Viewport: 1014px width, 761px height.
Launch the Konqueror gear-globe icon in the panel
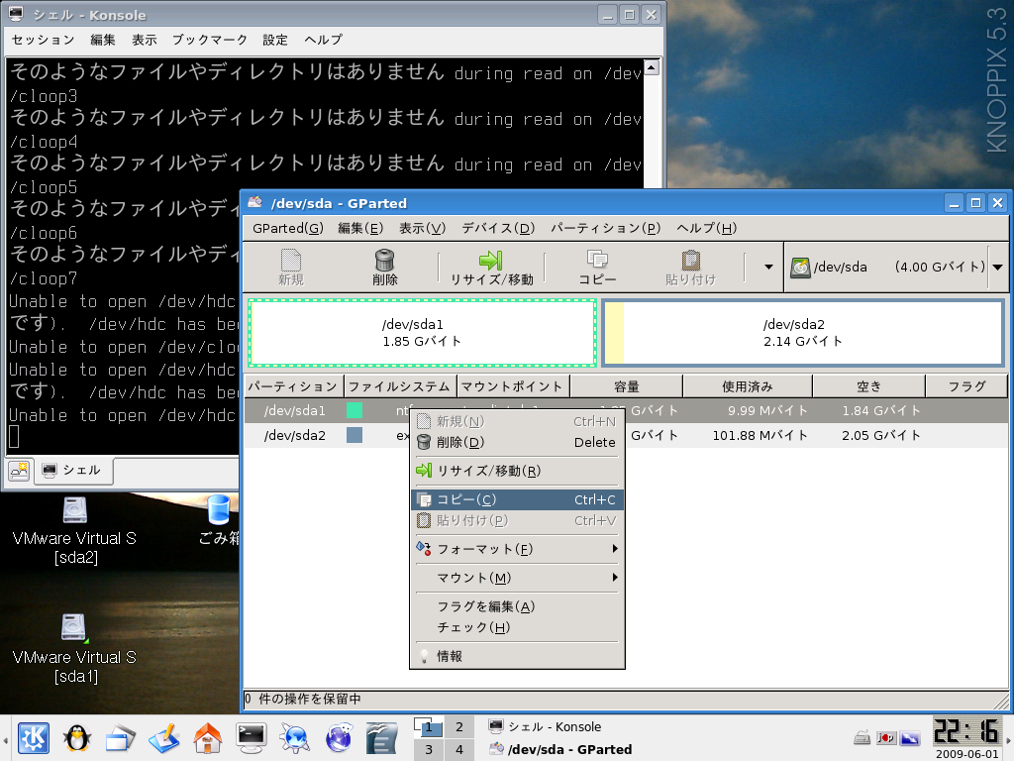point(294,738)
